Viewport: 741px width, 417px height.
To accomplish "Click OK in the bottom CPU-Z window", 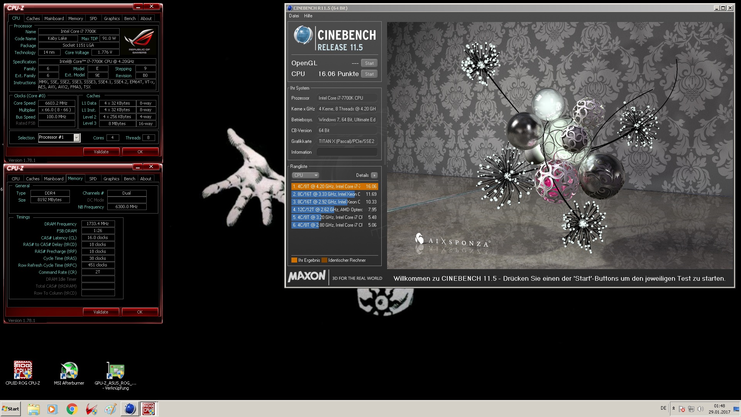I will (x=140, y=312).
